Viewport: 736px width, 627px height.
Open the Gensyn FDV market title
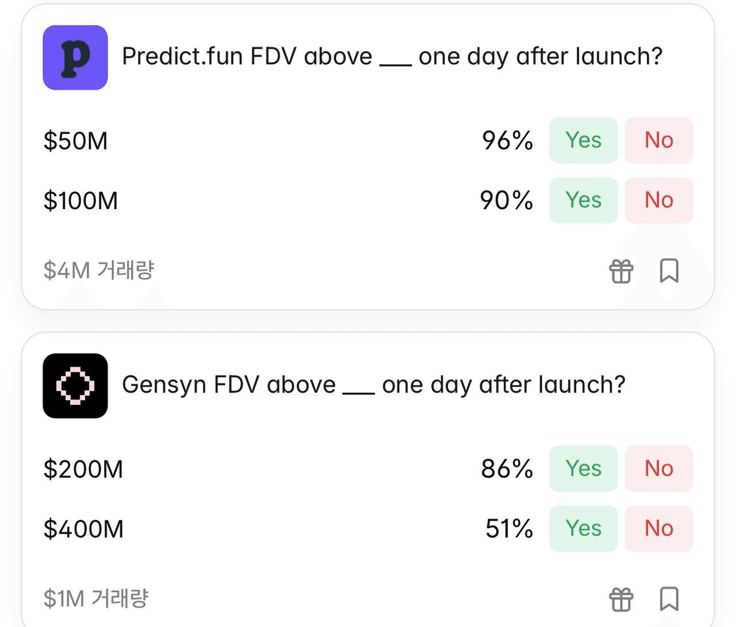(x=374, y=385)
